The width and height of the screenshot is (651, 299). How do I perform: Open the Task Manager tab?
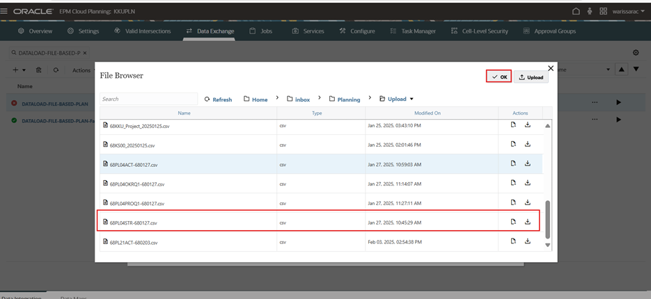pyautogui.click(x=413, y=31)
